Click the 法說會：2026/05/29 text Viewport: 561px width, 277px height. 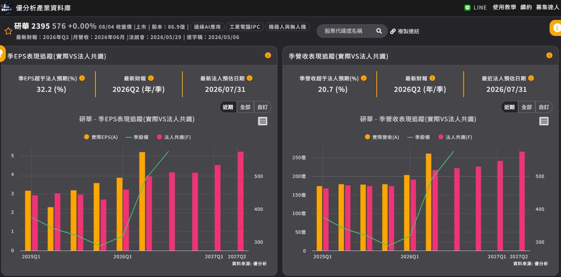coord(156,37)
